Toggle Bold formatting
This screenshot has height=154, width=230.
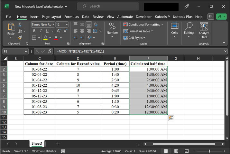point(34,31)
